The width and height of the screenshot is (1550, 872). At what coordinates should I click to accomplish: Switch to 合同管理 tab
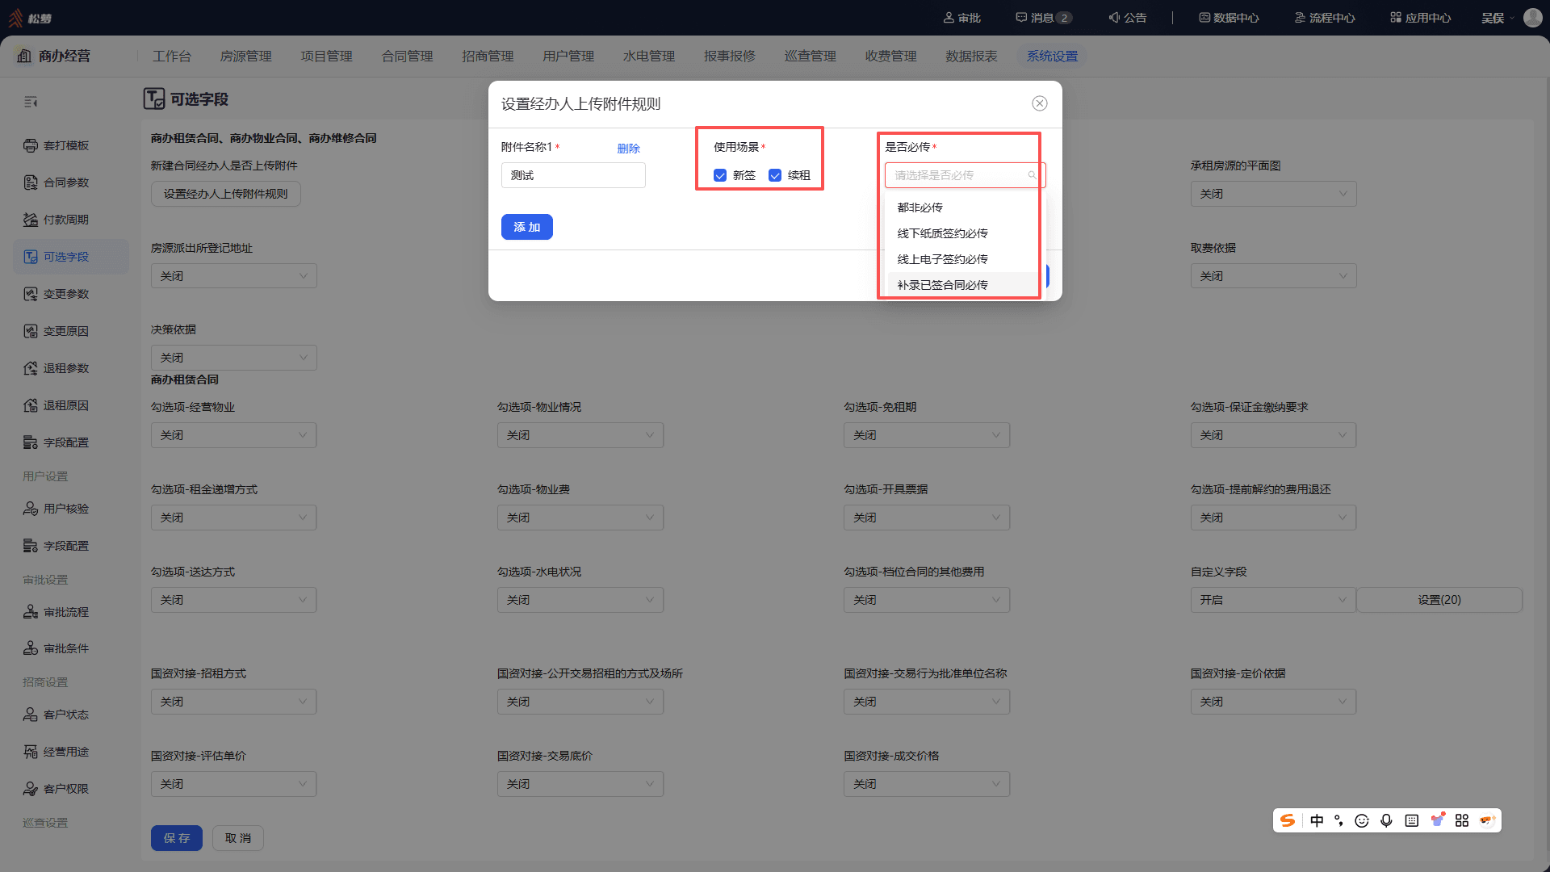(407, 57)
